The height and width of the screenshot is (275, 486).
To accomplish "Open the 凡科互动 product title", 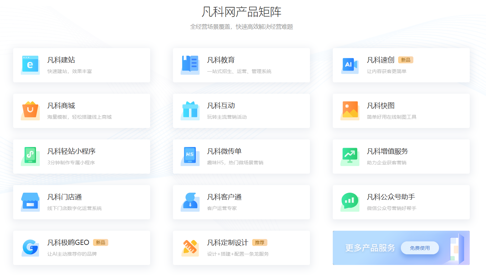I will pyautogui.click(x=221, y=106).
